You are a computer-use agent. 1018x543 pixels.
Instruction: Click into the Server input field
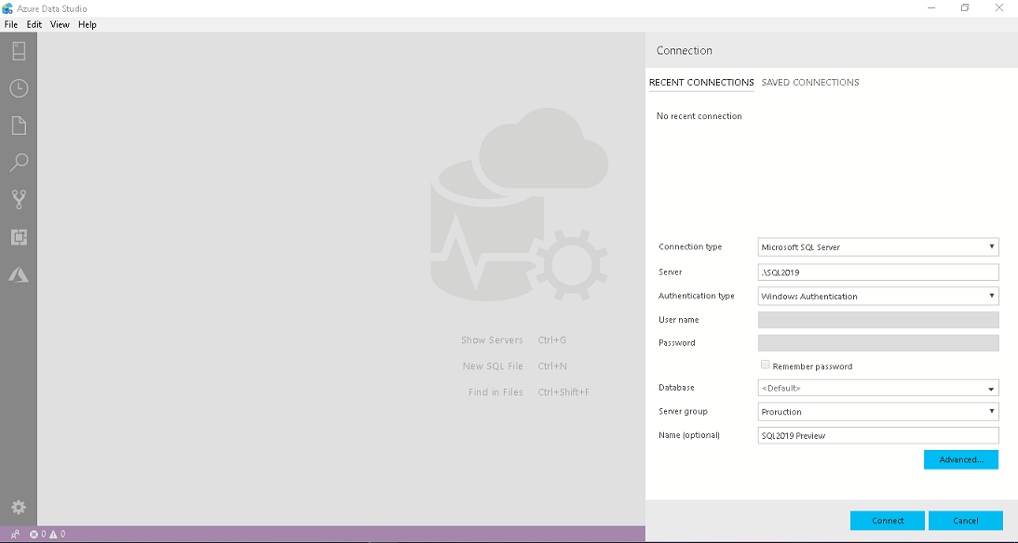878,272
